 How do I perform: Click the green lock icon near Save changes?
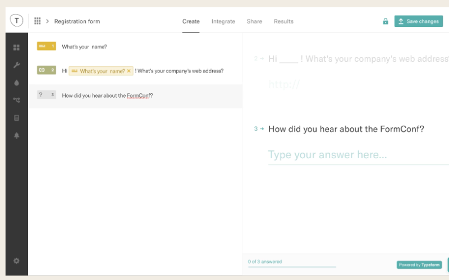(x=386, y=21)
